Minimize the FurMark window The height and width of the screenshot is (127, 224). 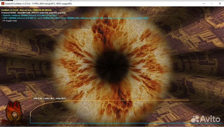click(203, 4)
